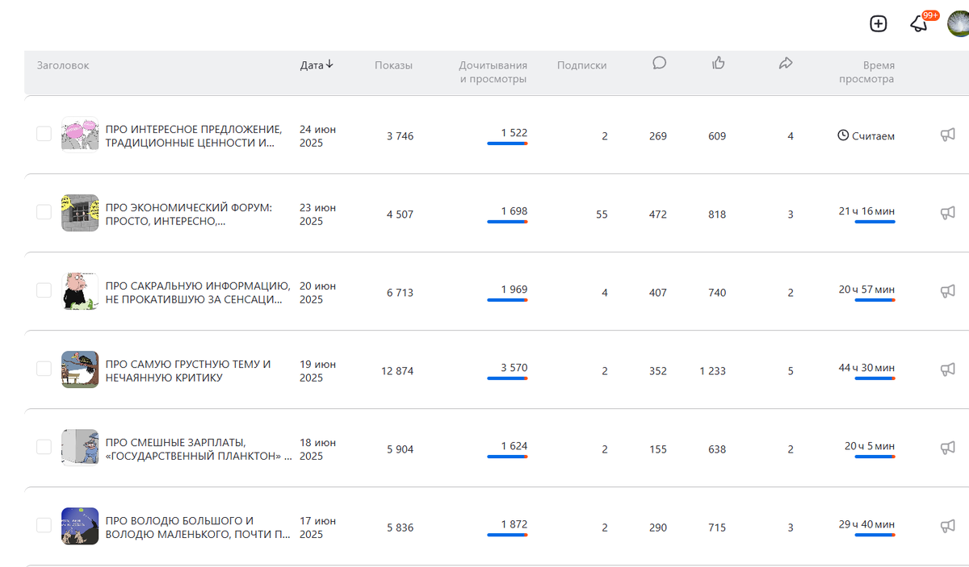
Task: Click read-through value 1 969
Action: pos(514,290)
